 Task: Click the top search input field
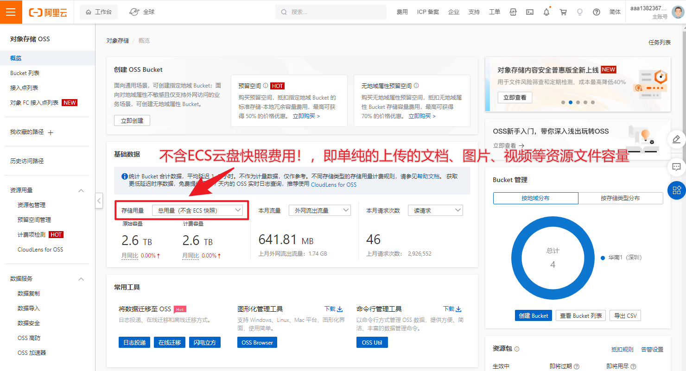pos(331,12)
